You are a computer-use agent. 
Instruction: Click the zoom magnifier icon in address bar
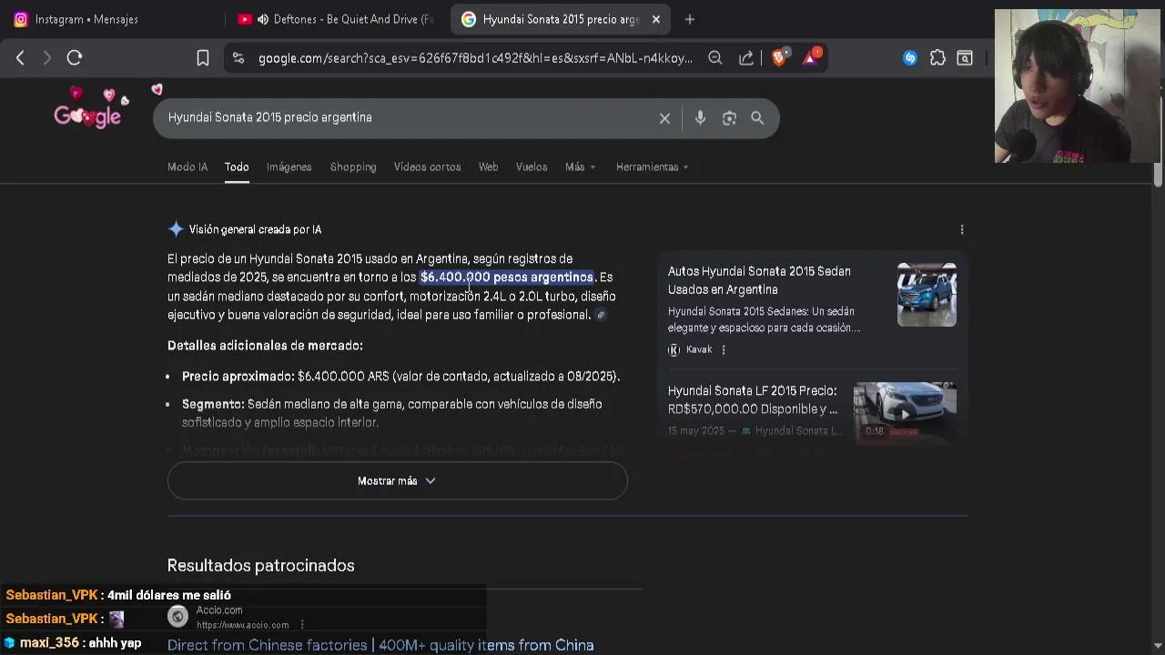[715, 58]
